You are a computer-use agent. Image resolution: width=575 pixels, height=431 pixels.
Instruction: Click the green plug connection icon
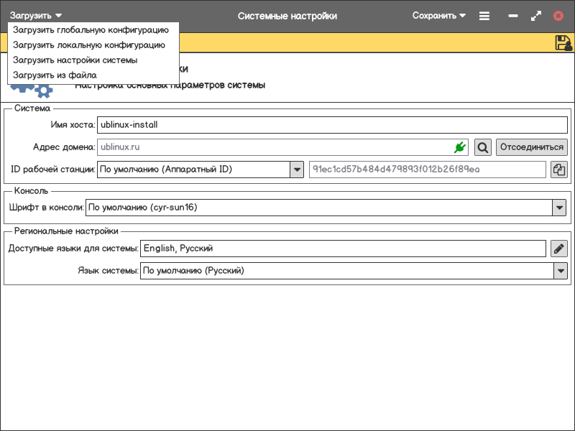click(460, 147)
